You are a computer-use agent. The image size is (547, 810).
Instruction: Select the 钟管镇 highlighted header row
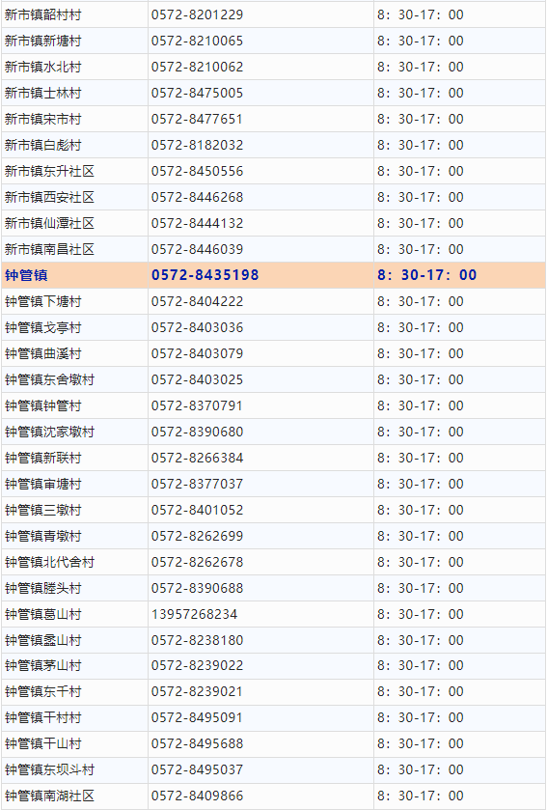point(273,275)
